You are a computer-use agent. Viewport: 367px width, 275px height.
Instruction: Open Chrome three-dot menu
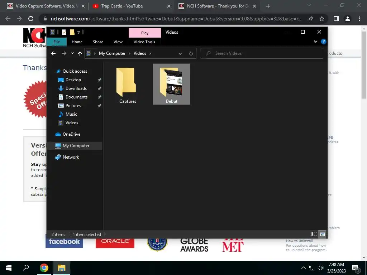tap(359, 19)
